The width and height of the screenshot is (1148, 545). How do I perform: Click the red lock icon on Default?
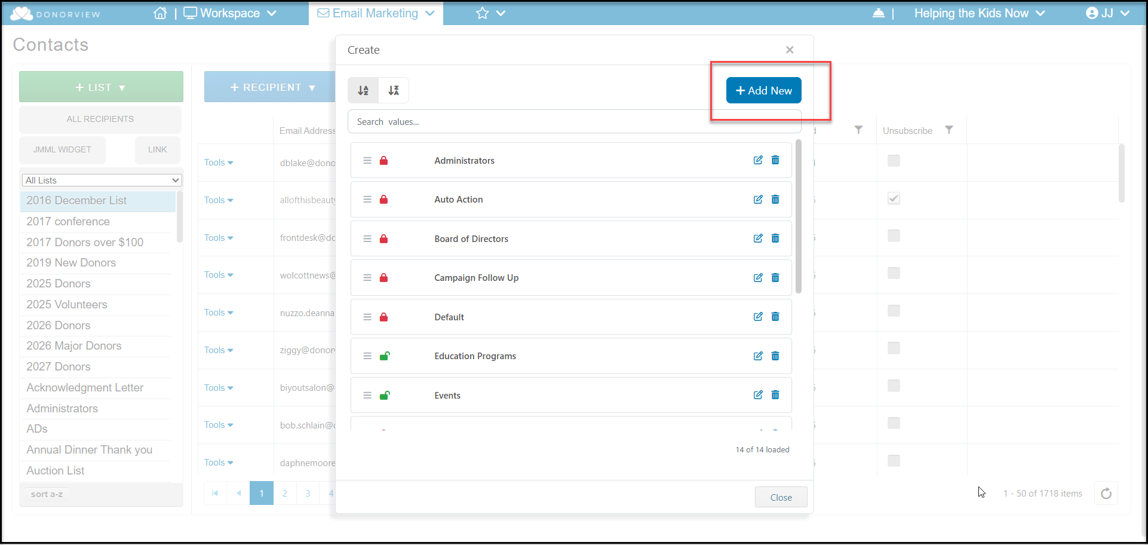(x=384, y=317)
